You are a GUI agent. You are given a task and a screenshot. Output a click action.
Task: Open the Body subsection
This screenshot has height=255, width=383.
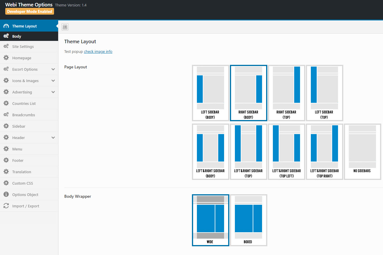click(29, 36)
